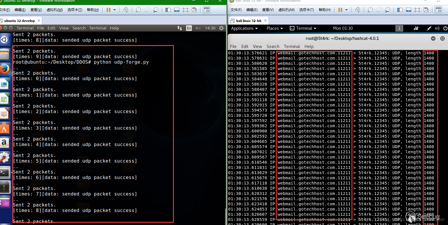Open Applications menu in Kali top bar
This screenshot has height=225, width=448.
pos(244,28)
